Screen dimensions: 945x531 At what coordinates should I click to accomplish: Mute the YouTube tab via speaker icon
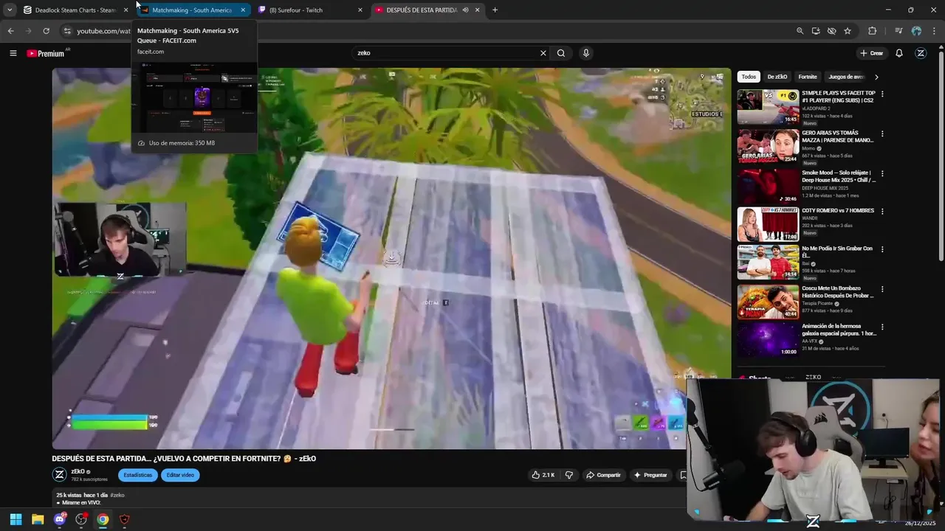point(466,10)
